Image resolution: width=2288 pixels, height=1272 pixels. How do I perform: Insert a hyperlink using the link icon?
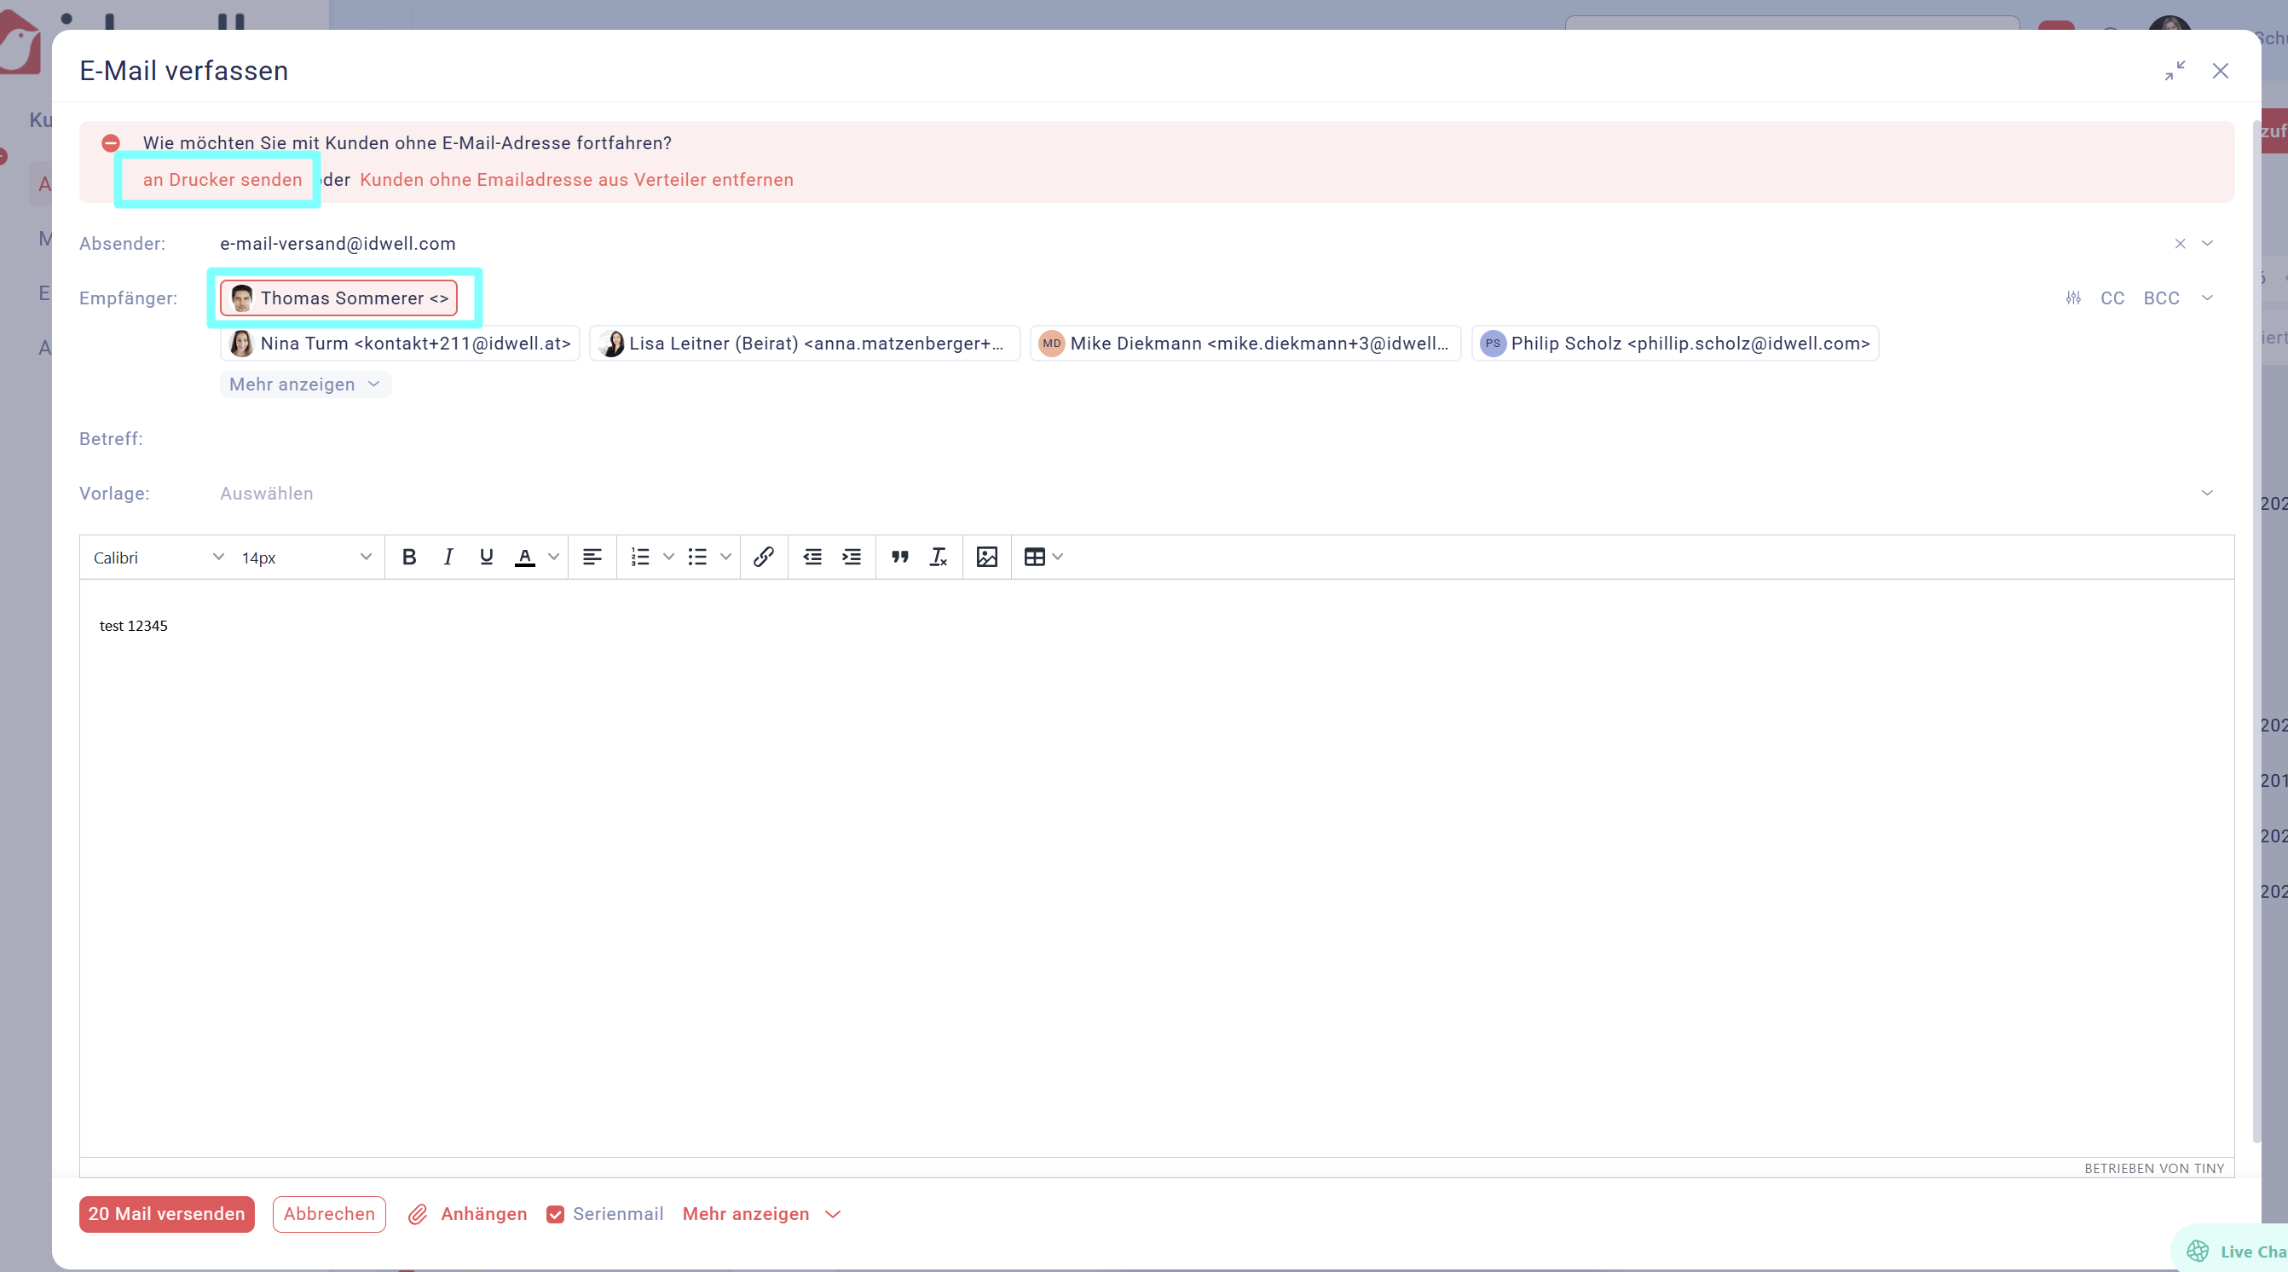(763, 557)
